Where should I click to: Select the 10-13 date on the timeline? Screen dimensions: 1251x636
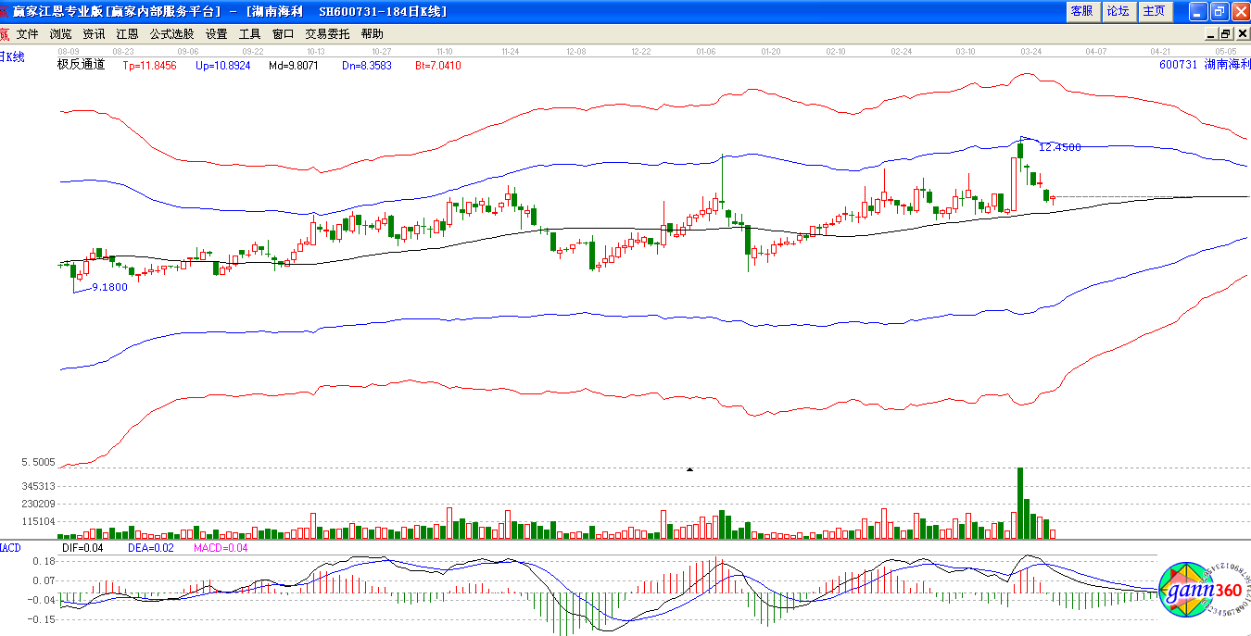tap(315, 51)
